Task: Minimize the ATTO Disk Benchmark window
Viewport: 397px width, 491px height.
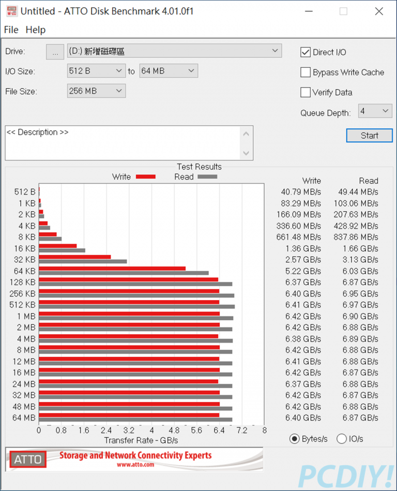Action: (309, 11)
